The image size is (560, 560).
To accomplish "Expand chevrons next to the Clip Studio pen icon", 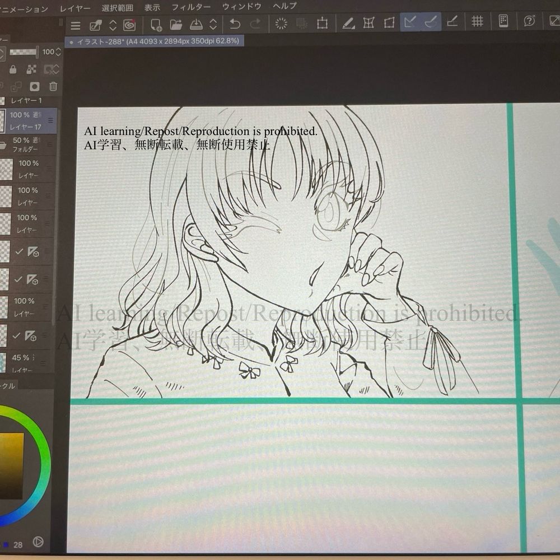I will 113,25.
